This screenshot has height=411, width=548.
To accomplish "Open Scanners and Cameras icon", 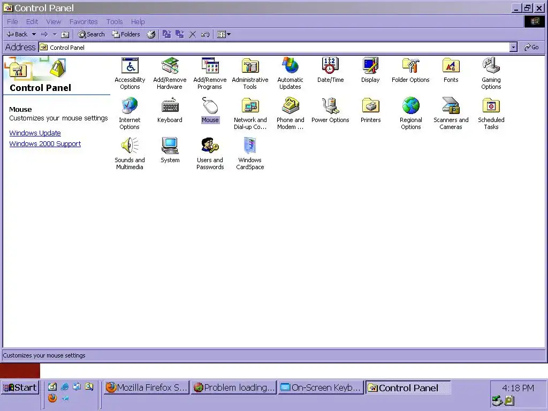I will coord(451,105).
